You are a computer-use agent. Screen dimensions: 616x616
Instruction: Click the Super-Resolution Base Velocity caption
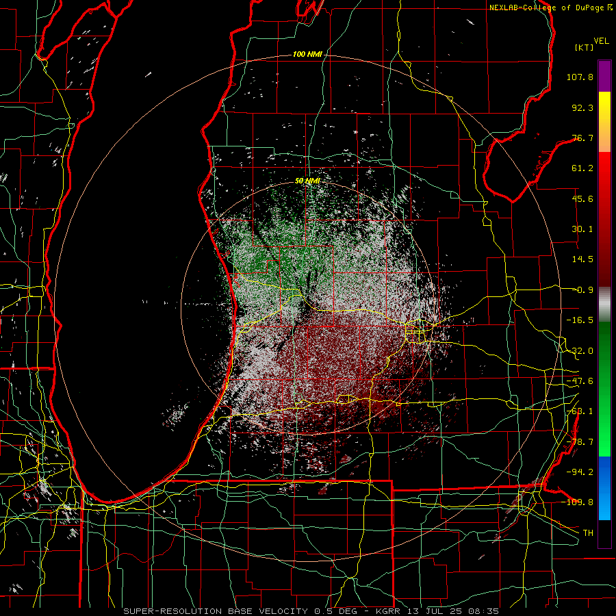[x=311, y=611]
